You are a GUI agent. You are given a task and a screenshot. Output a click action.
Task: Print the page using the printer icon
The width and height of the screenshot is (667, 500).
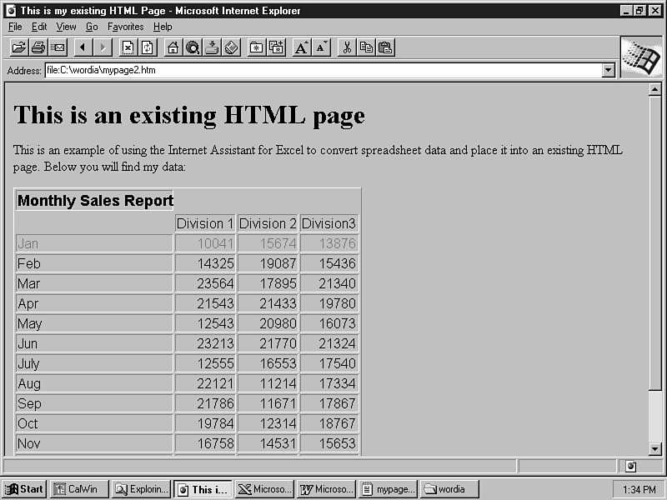(38, 47)
